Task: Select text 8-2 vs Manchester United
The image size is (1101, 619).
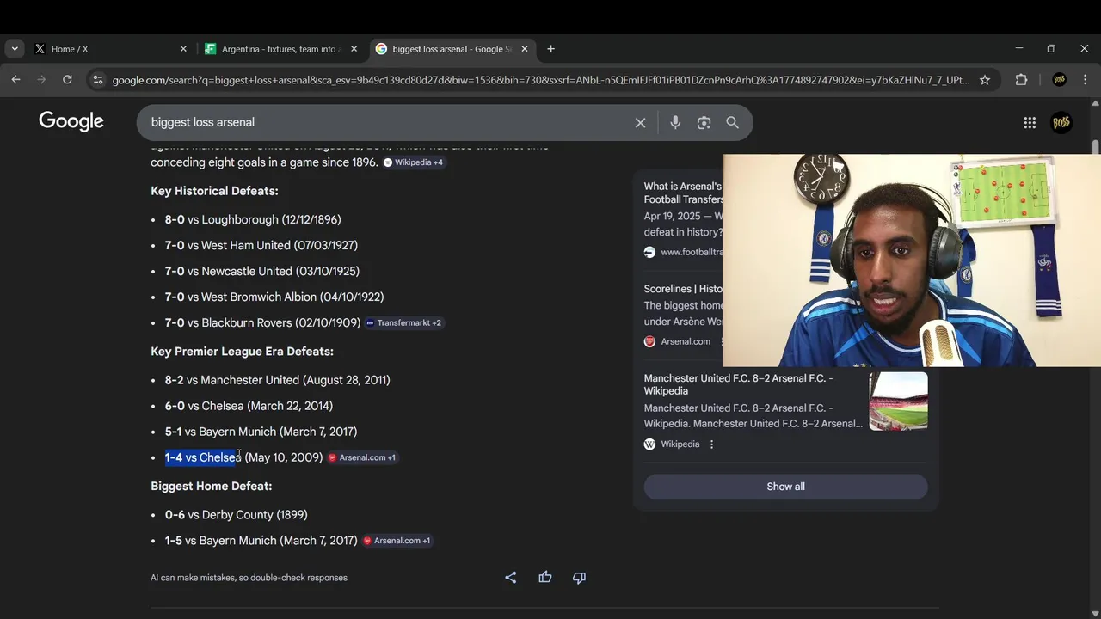Action: [232, 380]
